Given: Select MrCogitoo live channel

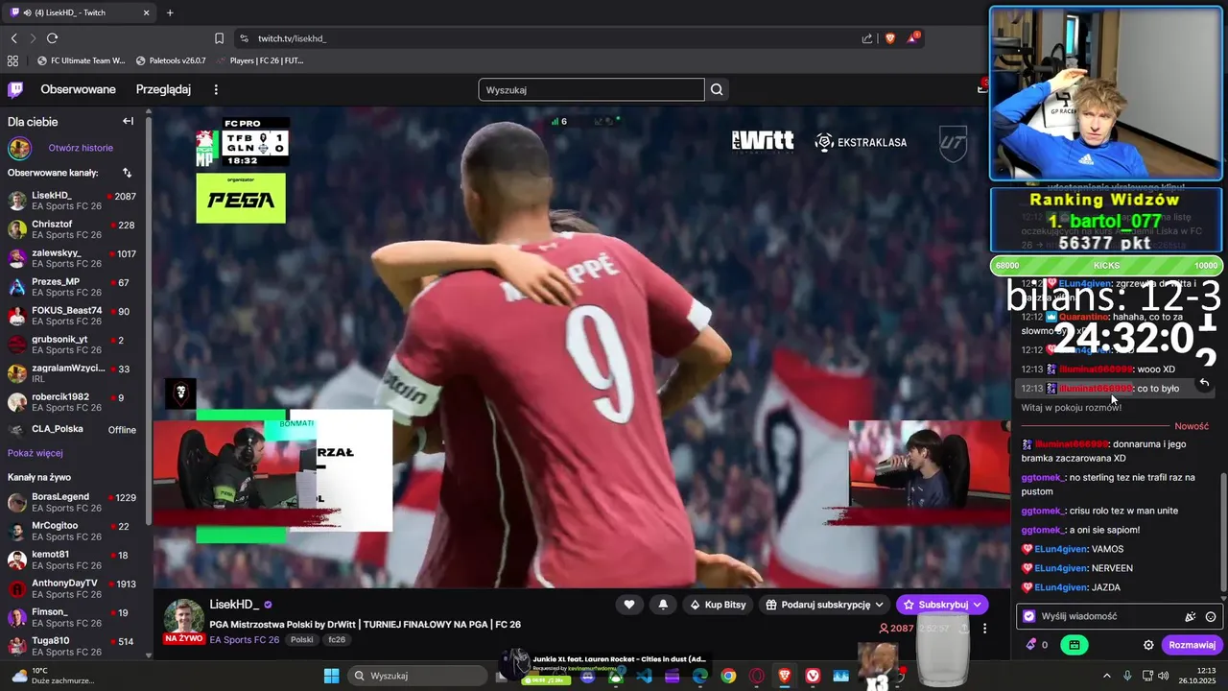Looking at the screenshot, I should click(72, 531).
